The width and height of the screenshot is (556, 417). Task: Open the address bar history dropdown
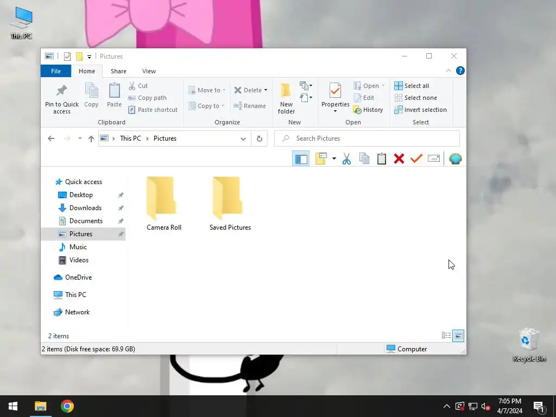[x=243, y=138]
